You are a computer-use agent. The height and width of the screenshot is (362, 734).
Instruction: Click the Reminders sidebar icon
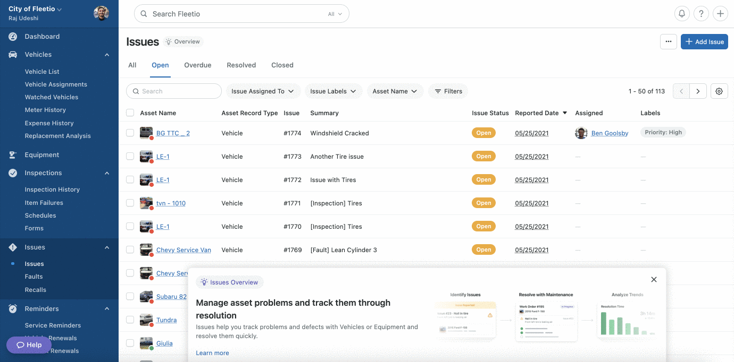[x=13, y=309]
